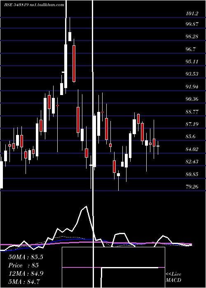
Task: Click the 91.94 price axis label
Action: click(192, 87)
